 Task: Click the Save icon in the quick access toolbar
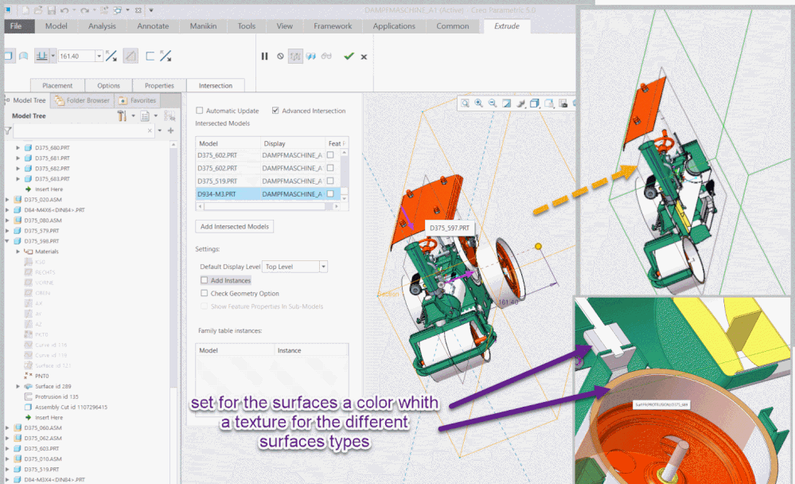pyautogui.click(x=51, y=10)
